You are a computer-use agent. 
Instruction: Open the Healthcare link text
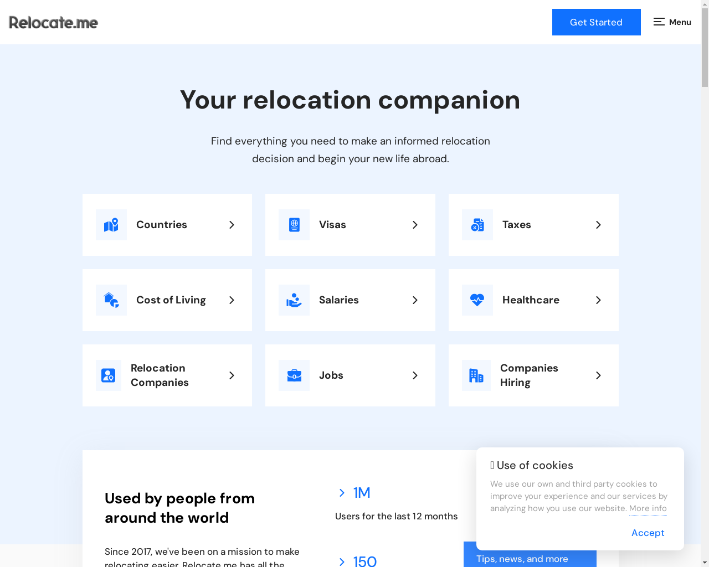531,300
